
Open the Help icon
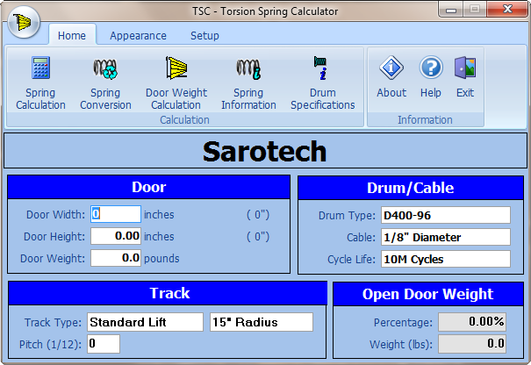tap(431, 77)
